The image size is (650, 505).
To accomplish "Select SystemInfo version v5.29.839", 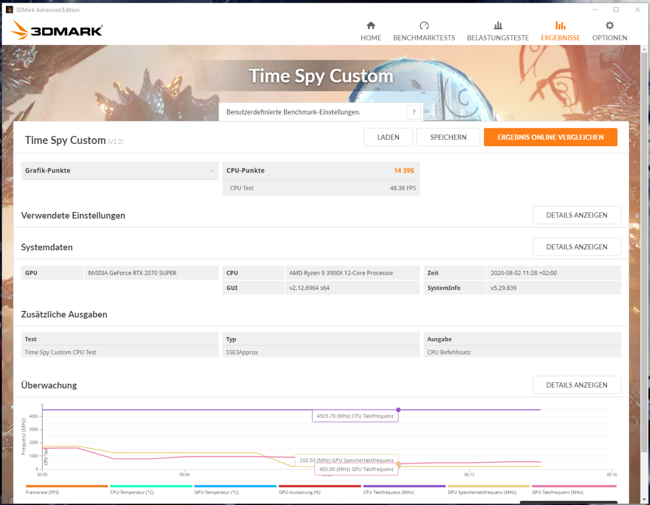I will [504, 288].
